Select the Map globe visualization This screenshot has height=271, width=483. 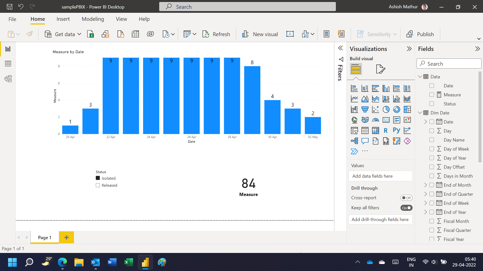354,120
